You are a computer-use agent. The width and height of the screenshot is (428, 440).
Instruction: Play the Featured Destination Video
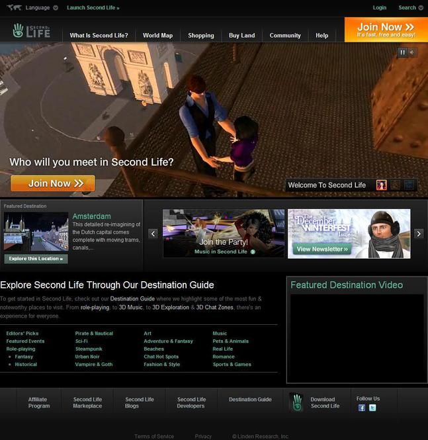(x=357, y=337)
